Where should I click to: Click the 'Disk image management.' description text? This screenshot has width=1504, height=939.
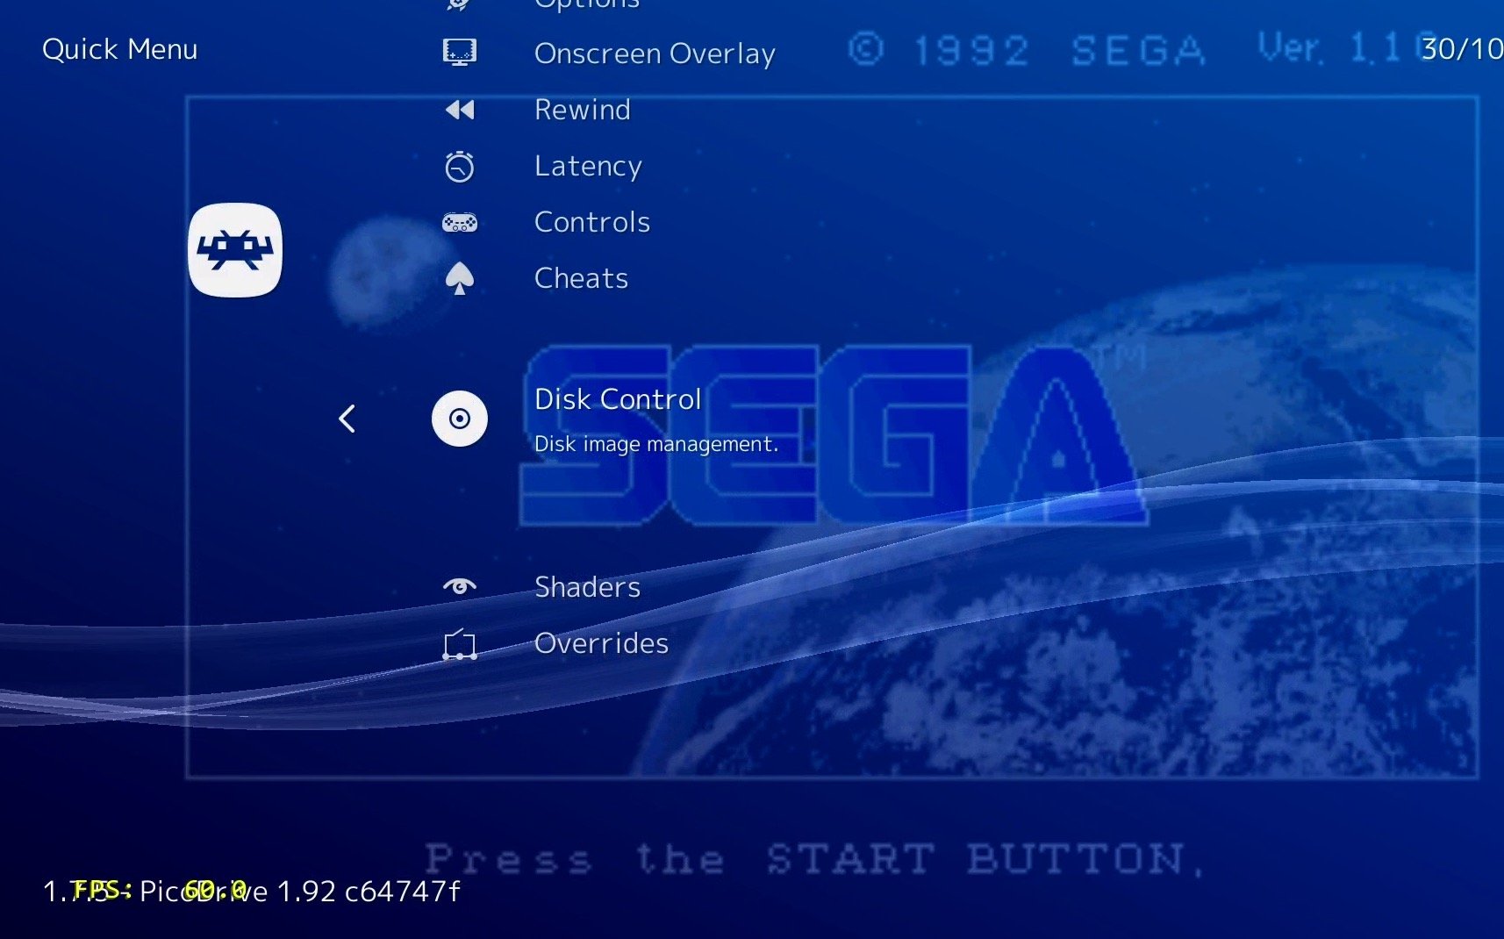pyautogui.click(x=656, y=444)
